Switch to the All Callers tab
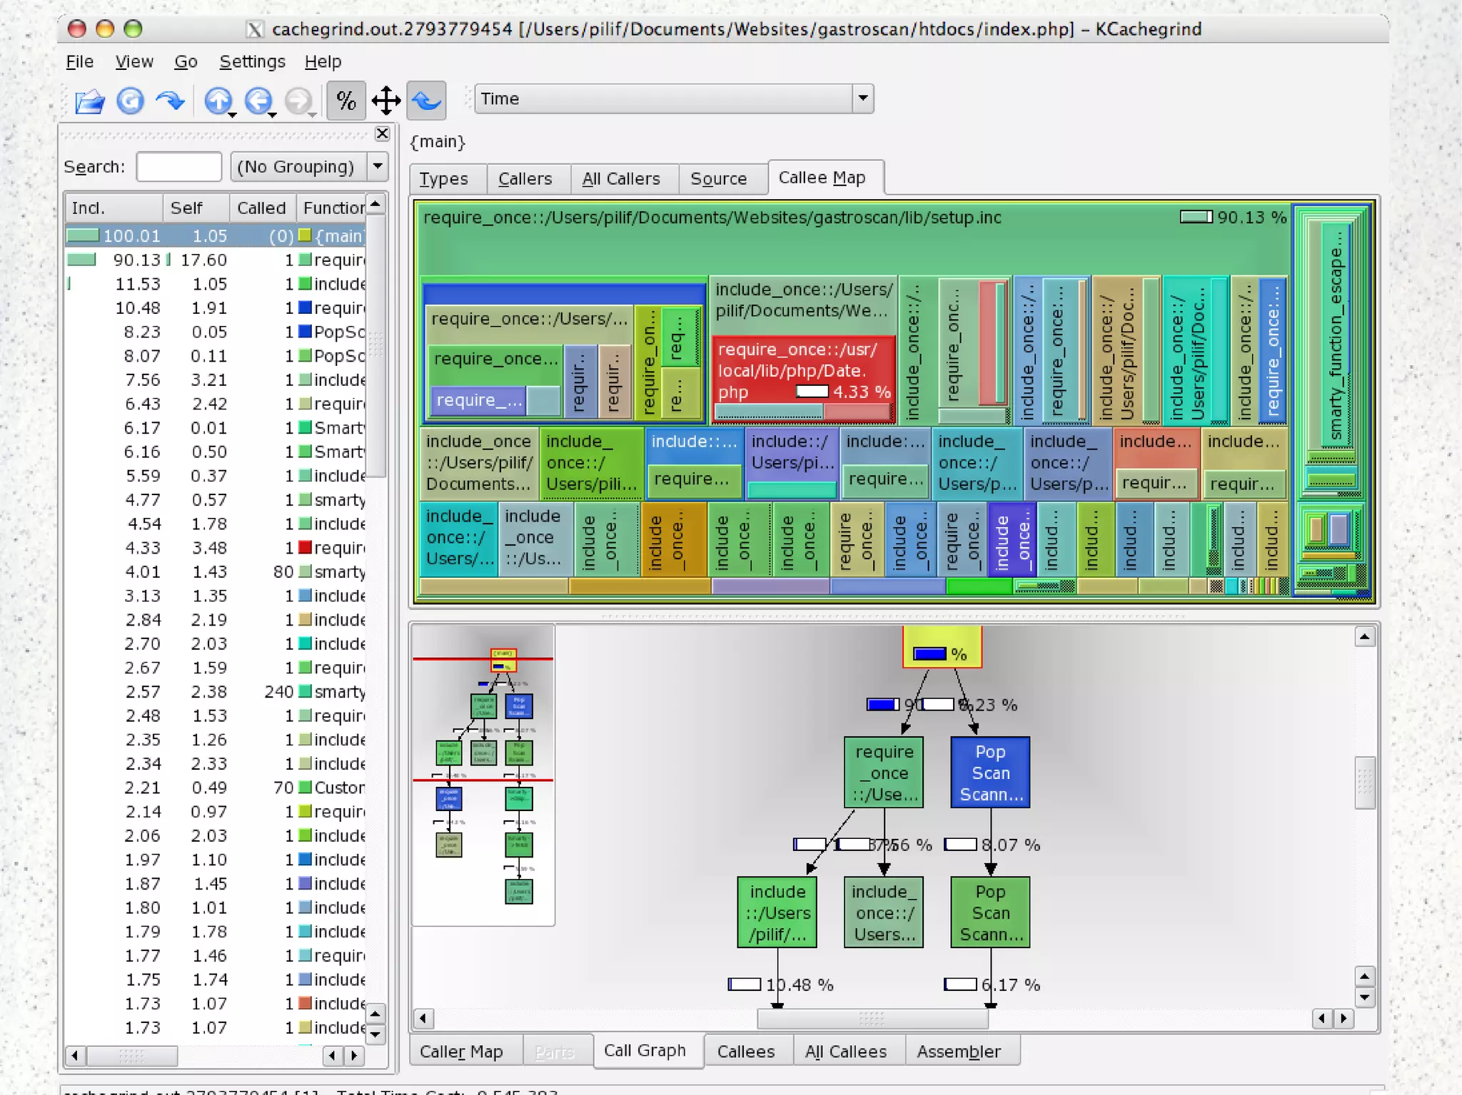The width and height of the screenshot is (1462, 1095). point(620,179)
